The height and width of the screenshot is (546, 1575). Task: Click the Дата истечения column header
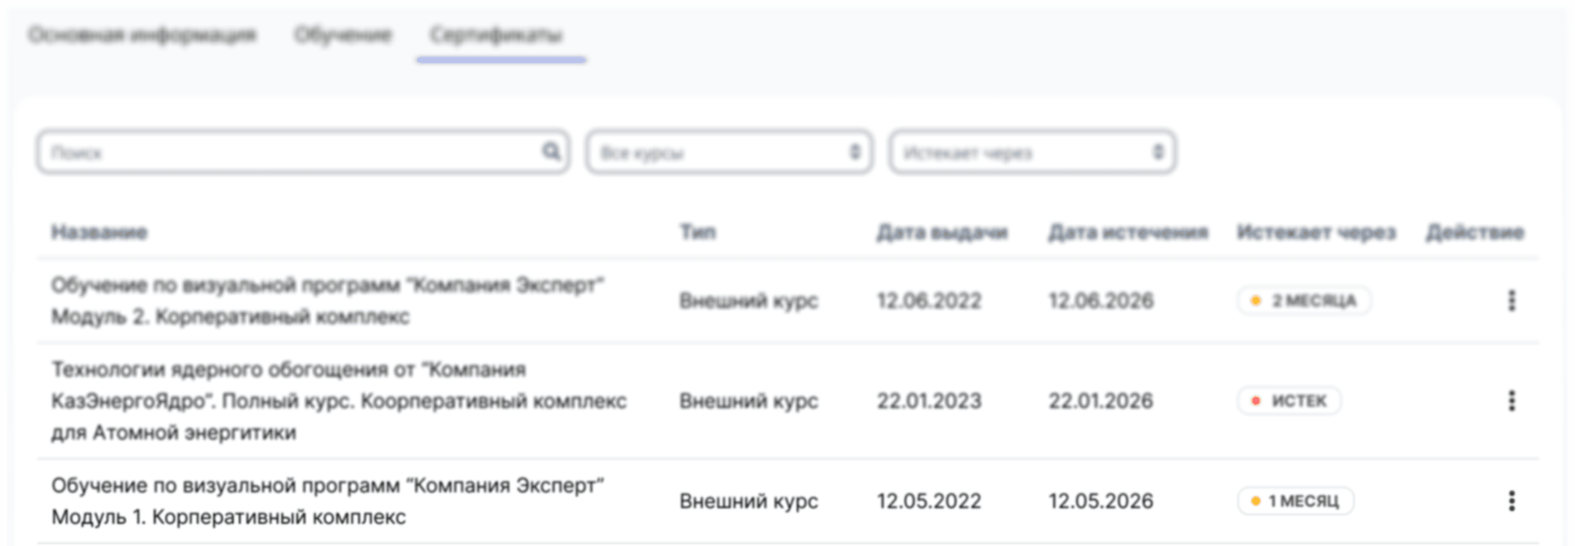point(1128,232)
